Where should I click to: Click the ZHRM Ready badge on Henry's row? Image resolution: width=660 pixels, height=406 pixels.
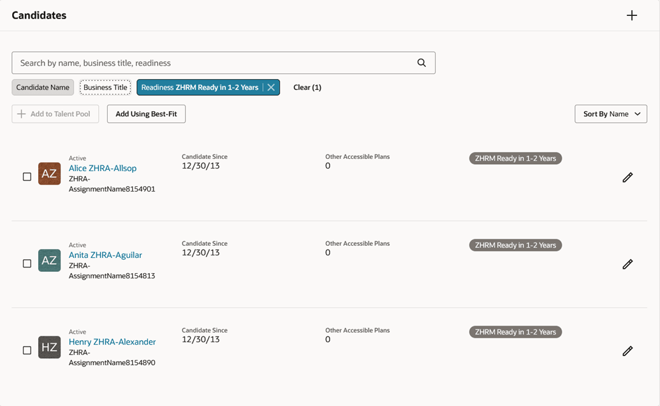click(515, 332)
